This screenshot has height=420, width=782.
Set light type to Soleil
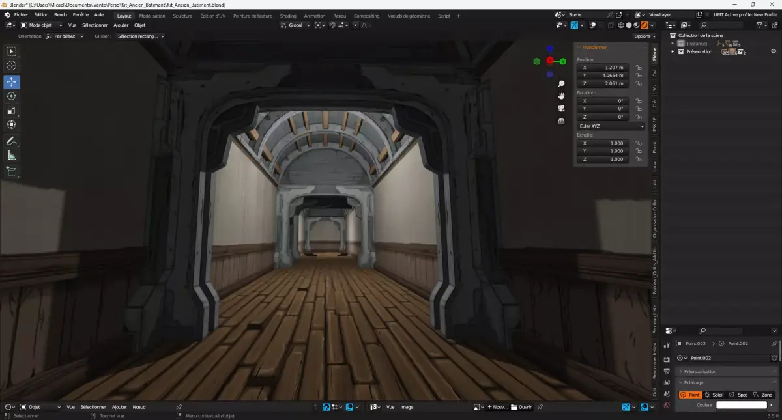point(714,395)
